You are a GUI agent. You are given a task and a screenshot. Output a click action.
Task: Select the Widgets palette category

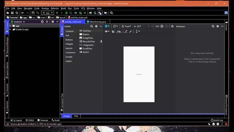tap(69, 44)
